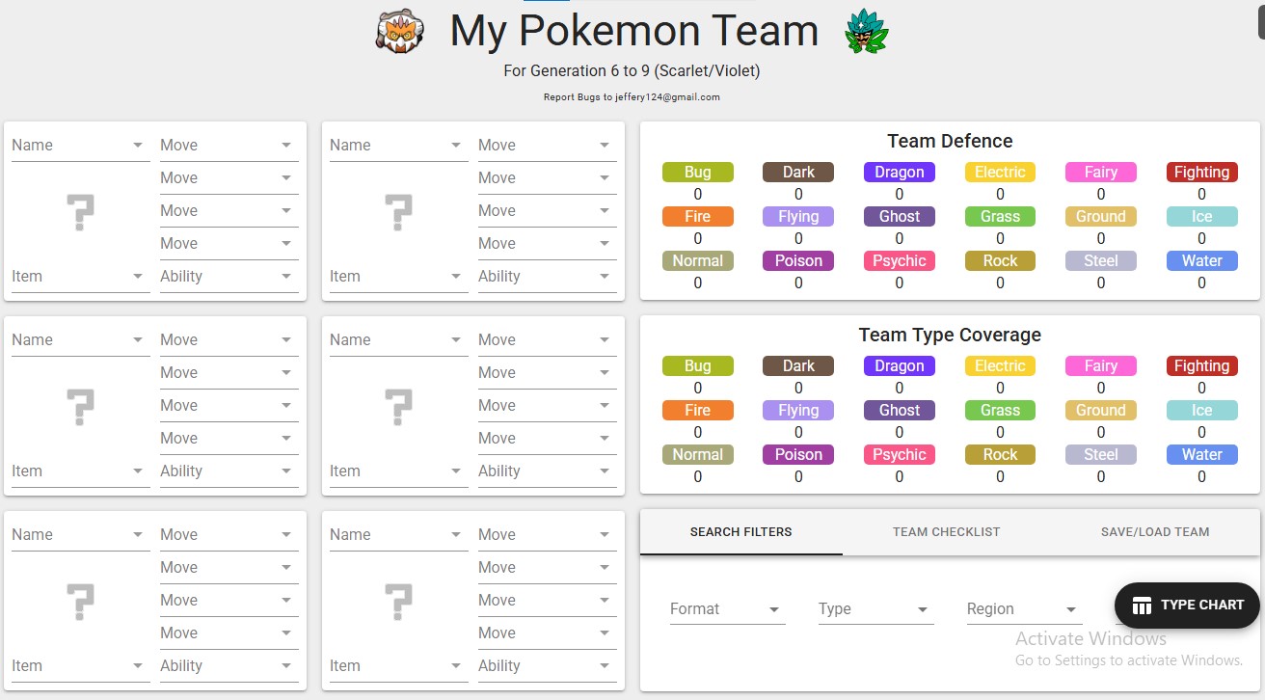1265x700 pixels.
Task: Click the question mark placeholder in top-left card
Action: click(x=80, y=211)
